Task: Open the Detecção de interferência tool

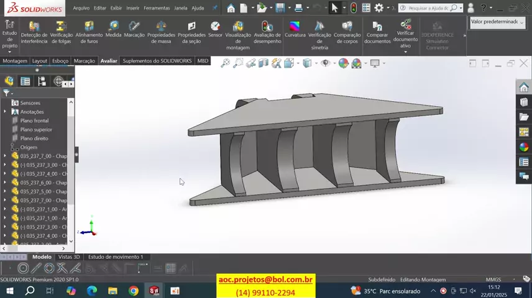Action: pos(34,30)
